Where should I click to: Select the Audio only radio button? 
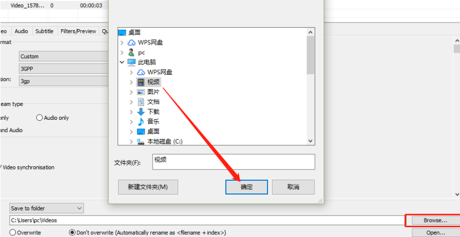tap(40, 118)
